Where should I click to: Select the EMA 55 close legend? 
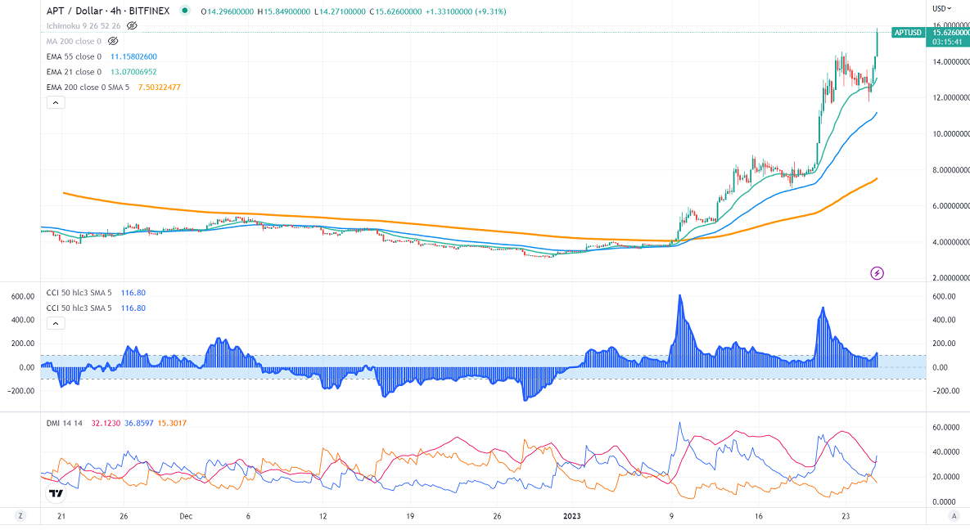[x=74, y=56]
